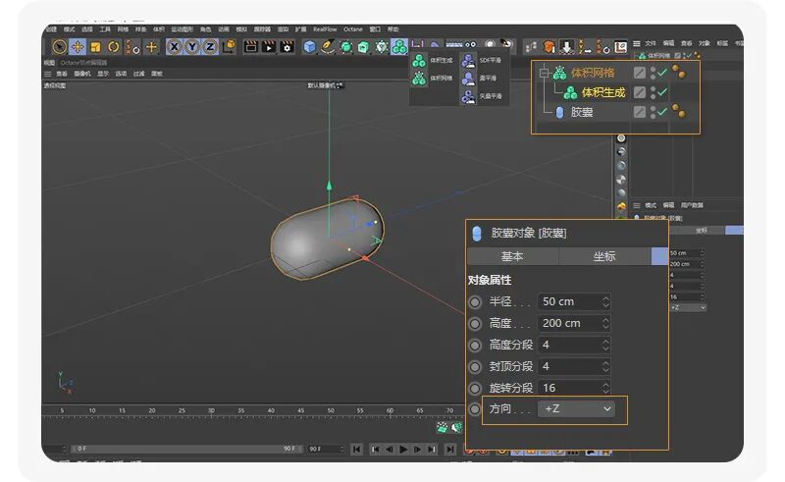Open the viewport hamburger menu
Viewport: 785px width, 482px height.
coord(48,74)
